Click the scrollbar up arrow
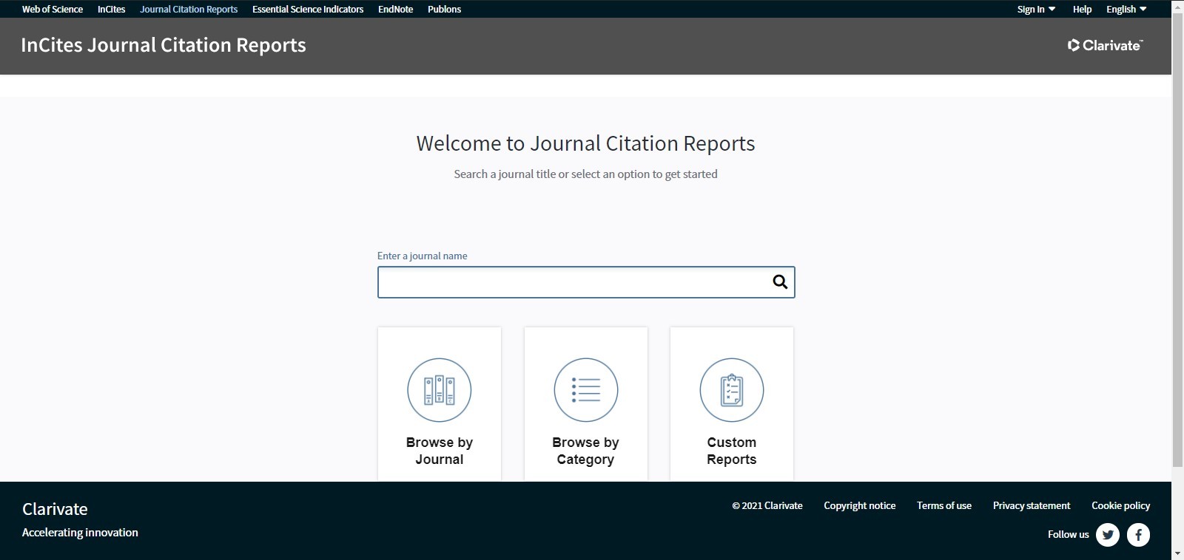1184x560 pixels. (x=1177, y=6)
